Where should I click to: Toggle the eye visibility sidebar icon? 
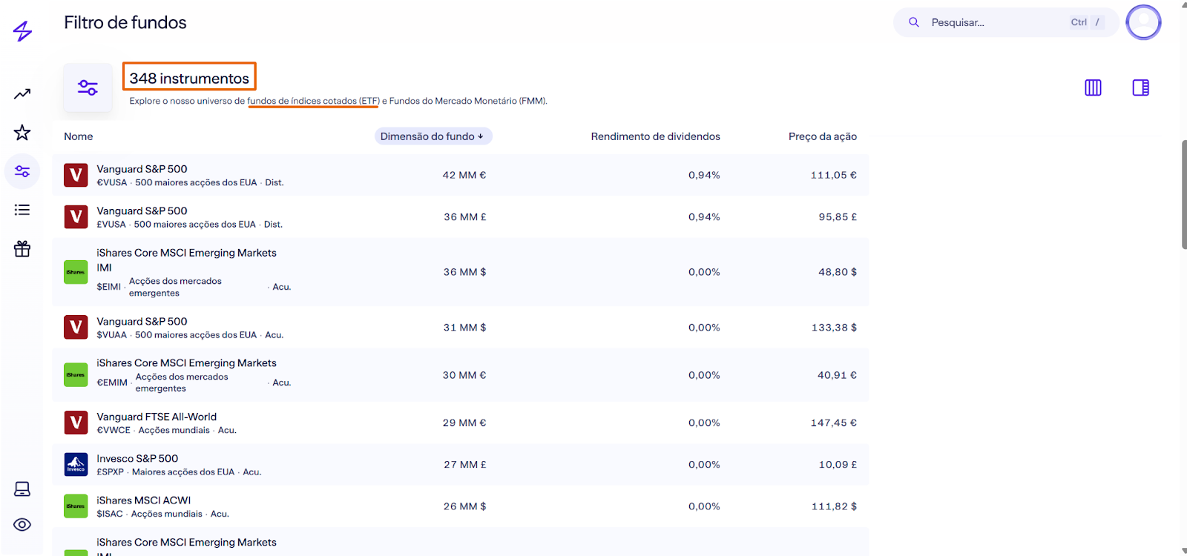22,525
